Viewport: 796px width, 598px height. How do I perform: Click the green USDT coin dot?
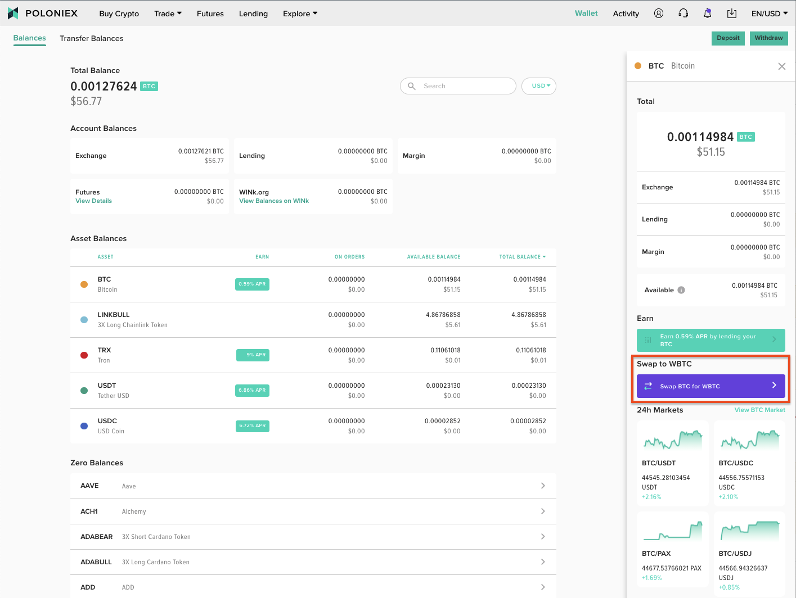click(x=84, y=391)
